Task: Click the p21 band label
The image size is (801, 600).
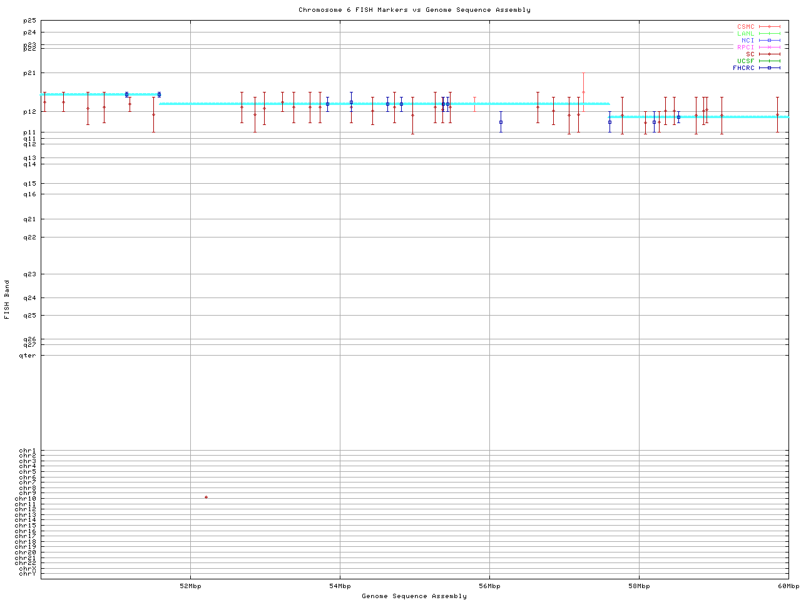Action: tap(29, 73)
